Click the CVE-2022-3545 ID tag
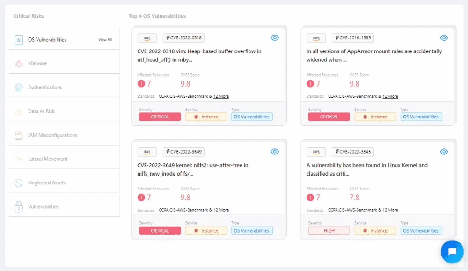468x271 pixels. point(353,152)
